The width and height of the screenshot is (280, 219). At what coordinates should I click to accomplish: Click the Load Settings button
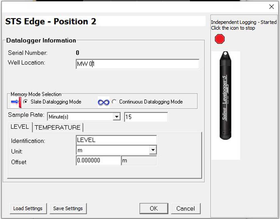click(x=28, y=208)
